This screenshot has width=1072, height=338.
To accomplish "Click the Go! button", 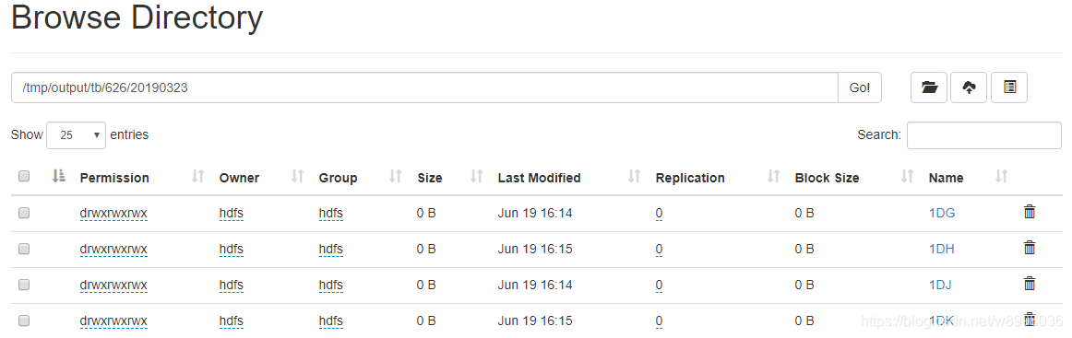I will (x=860, y=87).
